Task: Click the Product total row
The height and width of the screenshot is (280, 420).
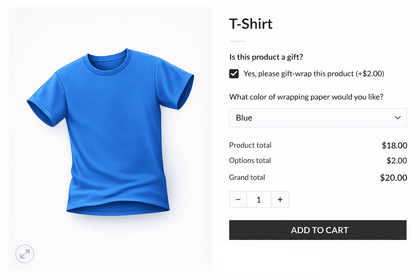Action: pos(250,145)
